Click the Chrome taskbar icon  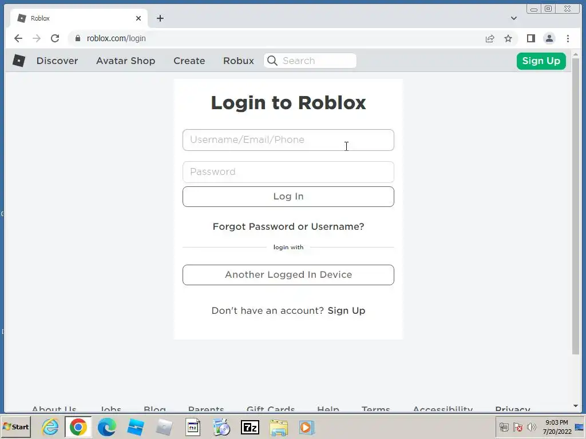(x=78, y=427)
